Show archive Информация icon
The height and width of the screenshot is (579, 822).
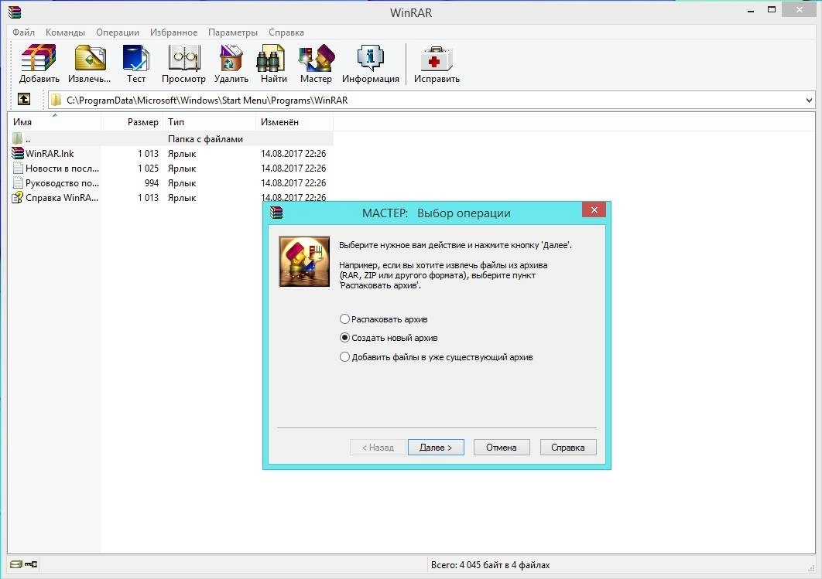coord(371,63)
